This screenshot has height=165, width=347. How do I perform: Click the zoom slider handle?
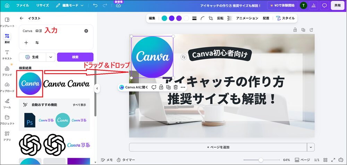[261, 160]
